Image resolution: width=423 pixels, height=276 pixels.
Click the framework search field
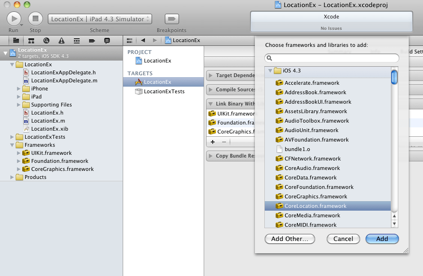point(331,58)
